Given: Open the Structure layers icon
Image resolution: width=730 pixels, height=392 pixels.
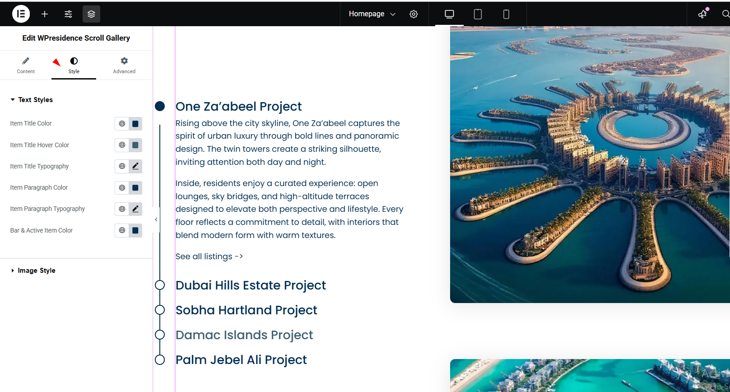Looking at the screenshot, I should point(91,14).
